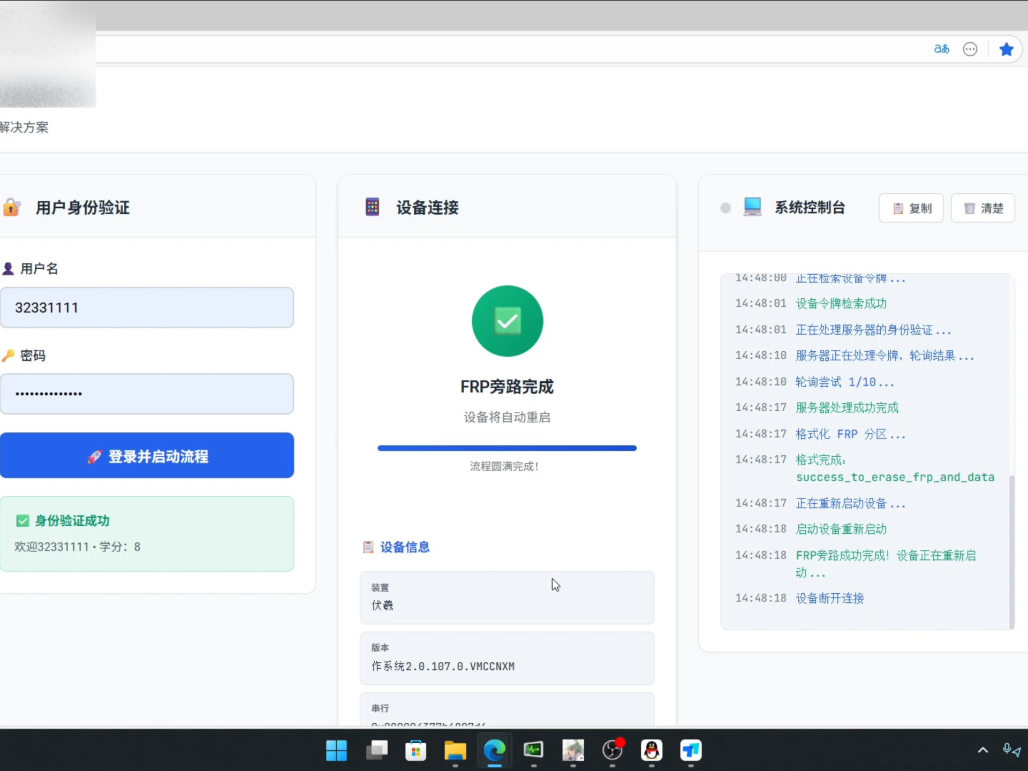1028x771 pixels.
Task: Click the log entry 服务器处理成功完成
Action: [x=847, y=407]
